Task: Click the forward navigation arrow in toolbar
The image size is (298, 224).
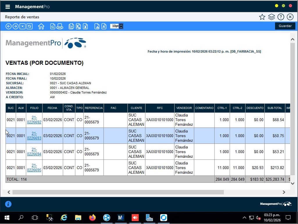Action: [15, 26]
